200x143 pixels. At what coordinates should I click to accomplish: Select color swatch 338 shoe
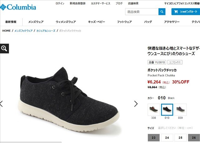[153, 110]
